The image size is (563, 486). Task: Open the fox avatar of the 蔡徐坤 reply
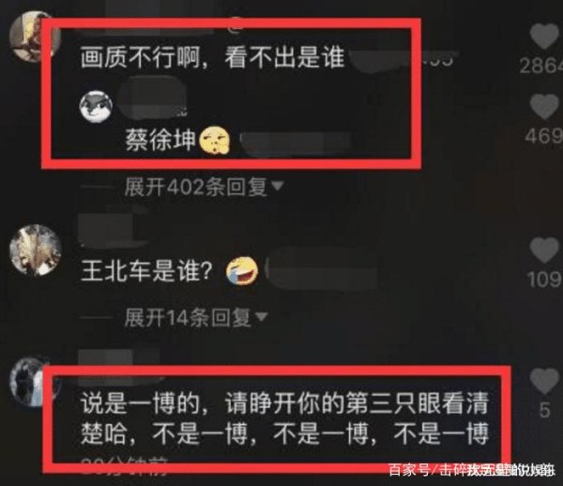pyautogui.click(x=96, y=106)
